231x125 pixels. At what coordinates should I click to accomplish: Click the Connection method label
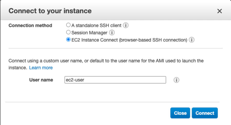[30, 25]
